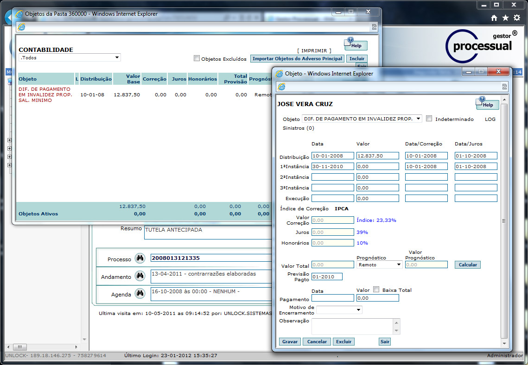Open the Favorites star icon

tap(505, 18)
